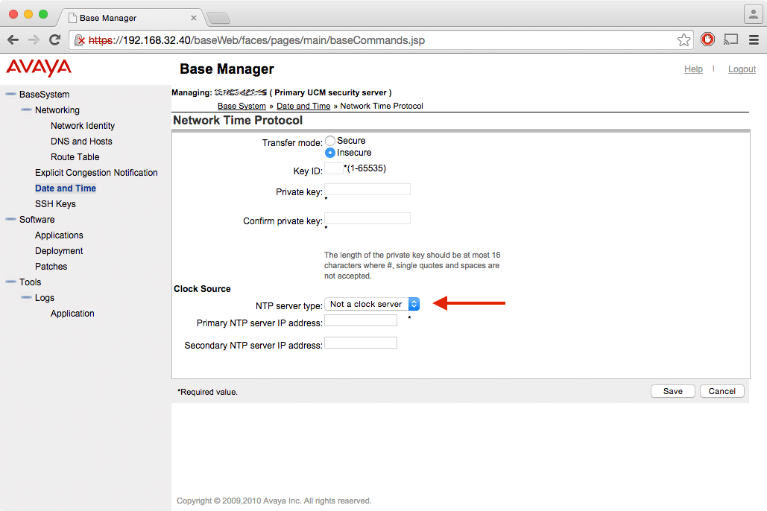Open Applications under Software
This screenshot has width=767, height=511.
tap(59, 235)
